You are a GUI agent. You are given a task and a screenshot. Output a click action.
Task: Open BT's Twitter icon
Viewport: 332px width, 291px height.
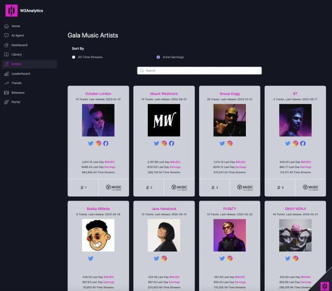287,143
